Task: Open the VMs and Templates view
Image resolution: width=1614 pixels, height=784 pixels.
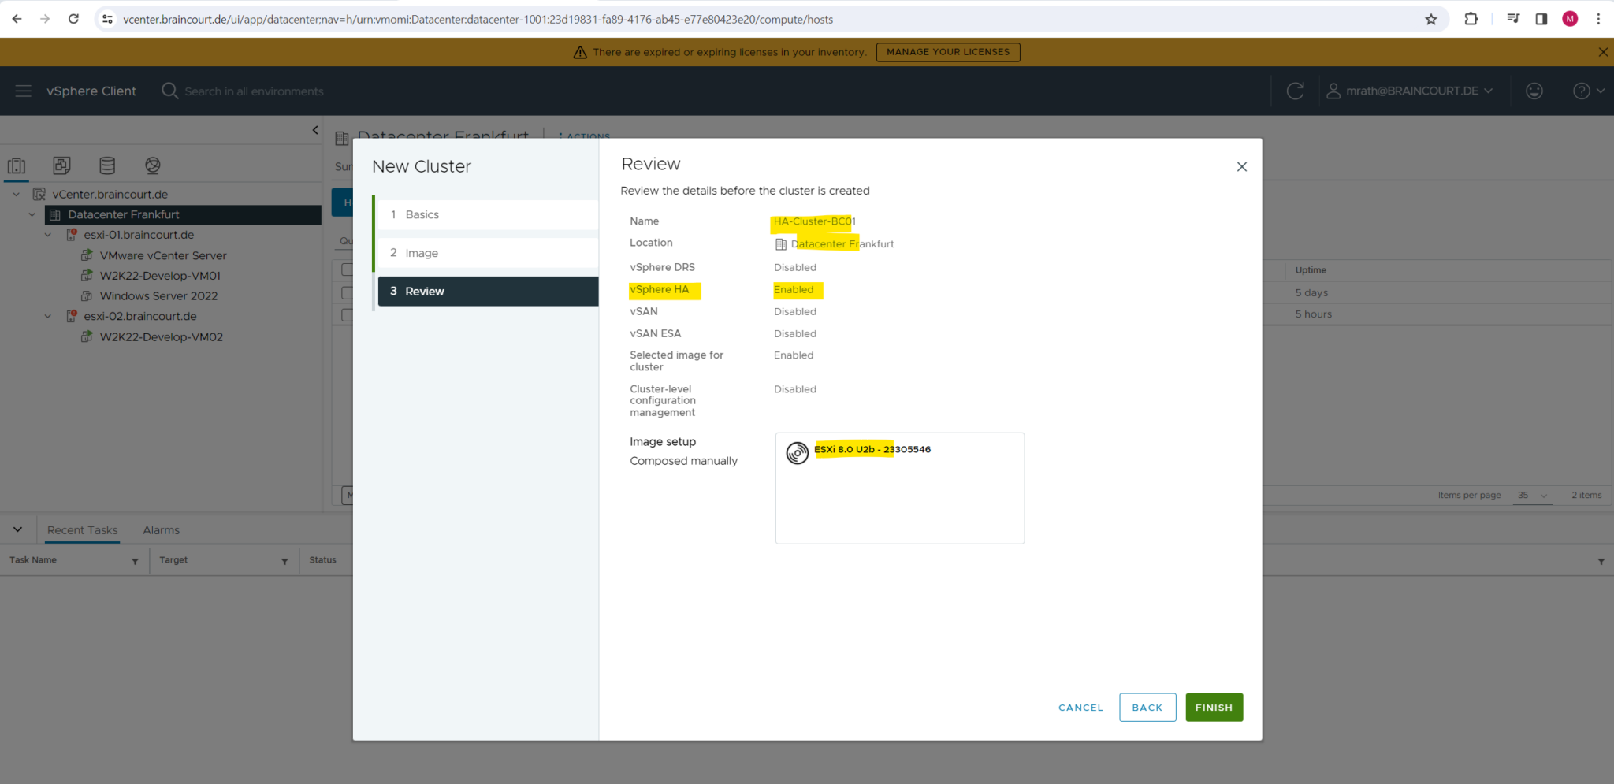Action: pos(61,165)
